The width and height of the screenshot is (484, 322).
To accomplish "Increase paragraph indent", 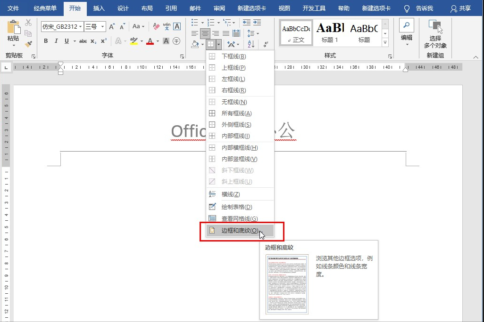I will coord(257,23).
